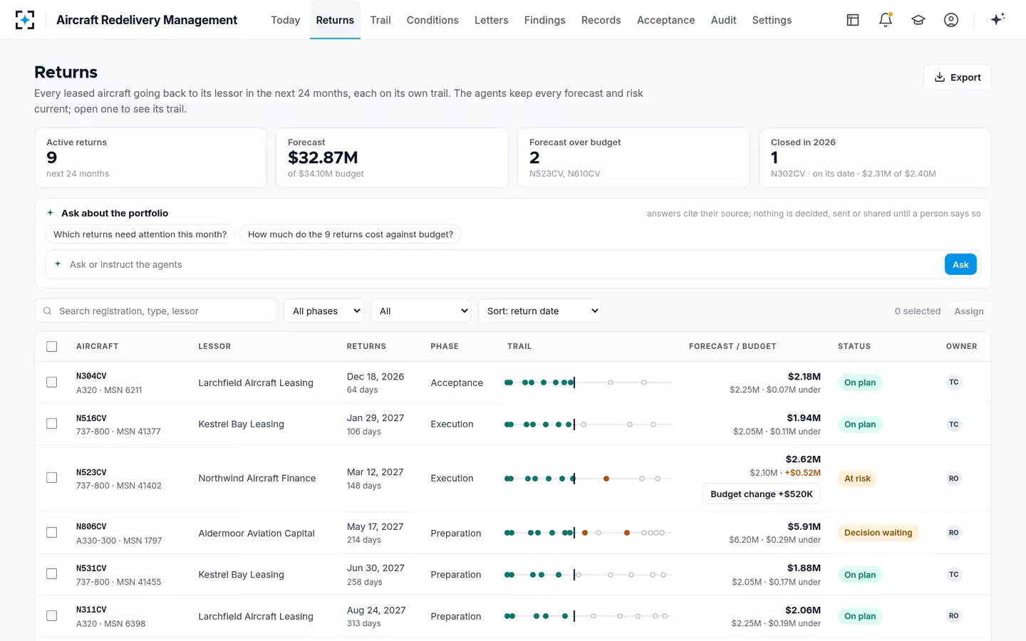The height and width of the screenshot is (641, 1026).
Task: Focus the Ask or instruct the agents field
Action: [x=504, y=264]
